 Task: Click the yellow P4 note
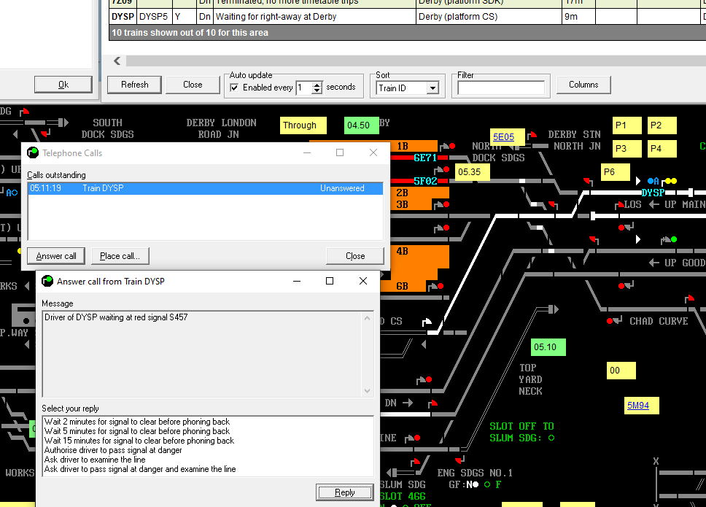(x=662, y=149)
